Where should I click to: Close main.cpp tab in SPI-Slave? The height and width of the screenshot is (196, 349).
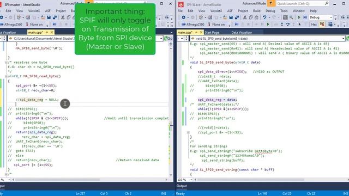pos(201,33)
